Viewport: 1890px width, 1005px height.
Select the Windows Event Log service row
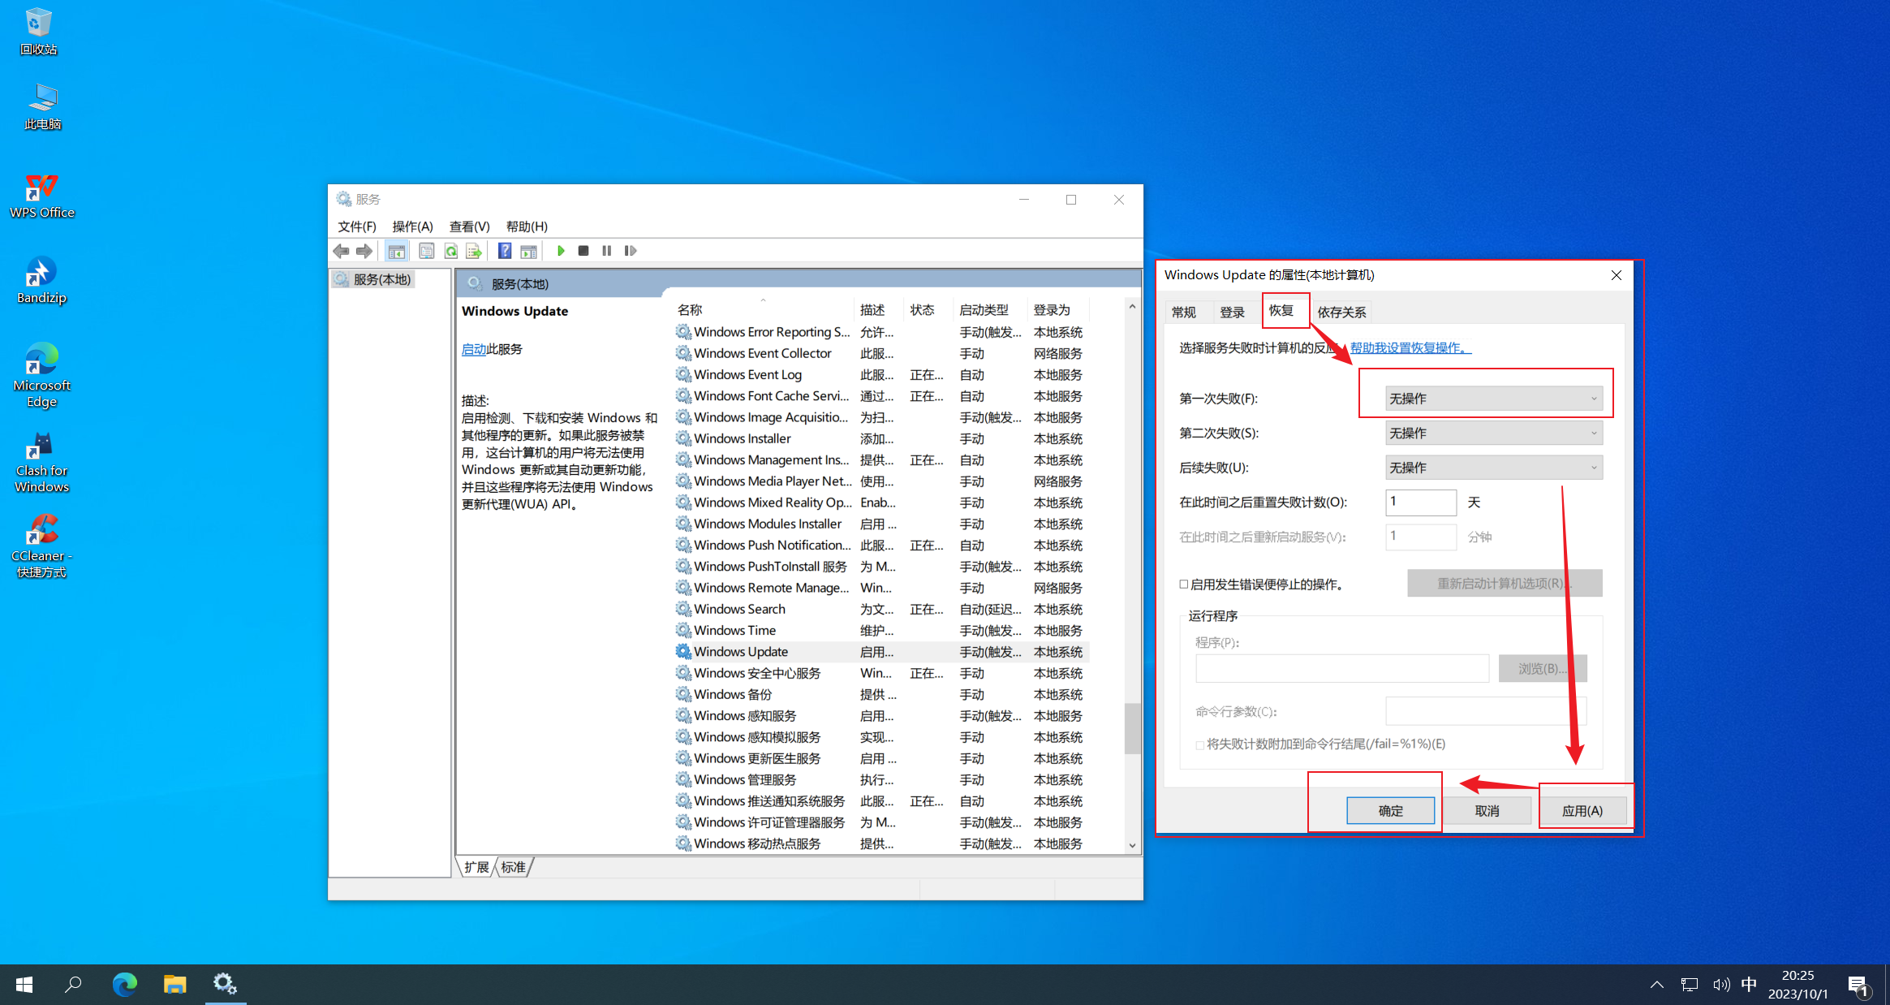(x=880, y=374)
